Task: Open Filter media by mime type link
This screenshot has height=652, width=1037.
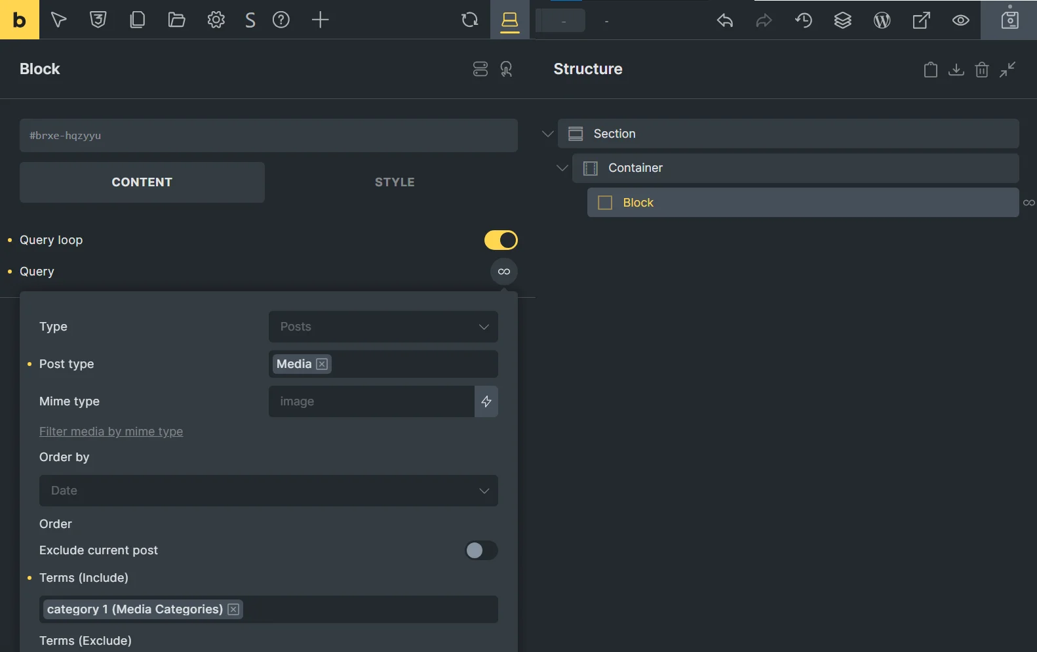Action: pyautogui.click(x=111, y=432)
